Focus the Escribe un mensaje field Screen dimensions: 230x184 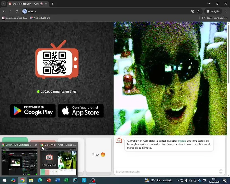(x=166, y=172)
